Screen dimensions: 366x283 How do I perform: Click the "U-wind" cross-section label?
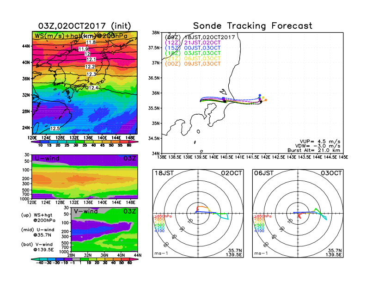(47, 159)
